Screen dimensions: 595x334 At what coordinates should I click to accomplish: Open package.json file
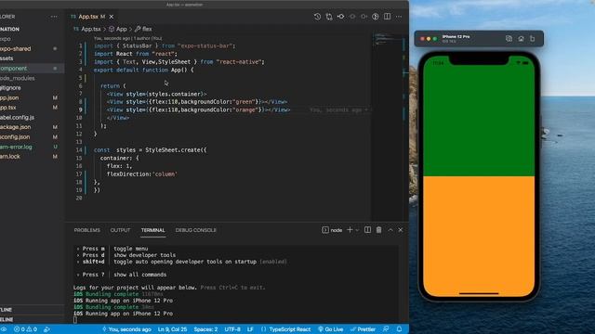[x=31, y=127]
